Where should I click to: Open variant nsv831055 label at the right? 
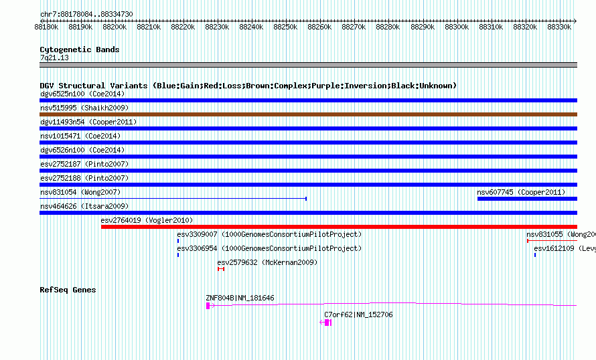click(x=561, y=234)
